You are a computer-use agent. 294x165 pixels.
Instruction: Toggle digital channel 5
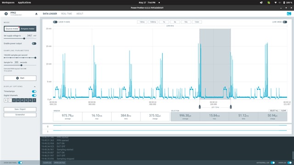(26, 100)
